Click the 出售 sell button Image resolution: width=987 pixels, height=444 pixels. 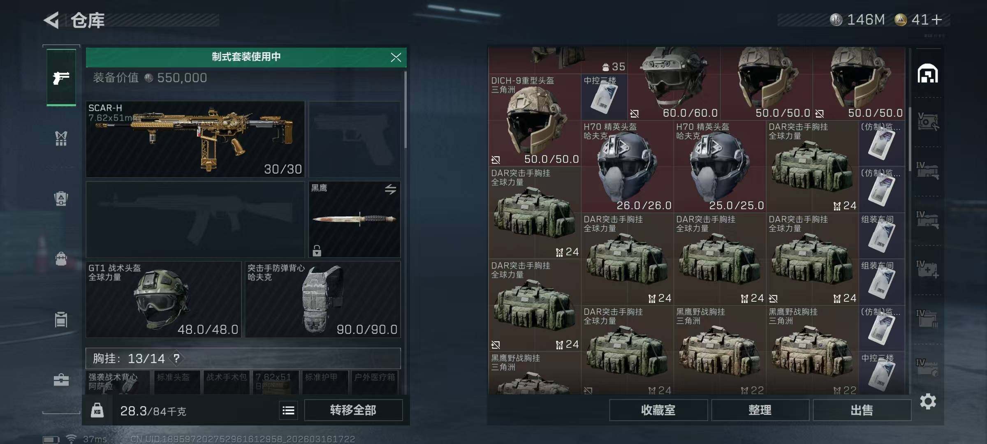pyautogui.click(x=862, y=410)
